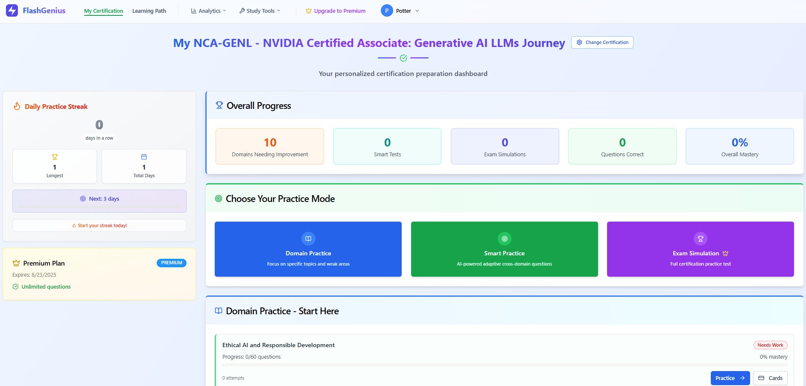Click the flame icon beside Daily Practice Streak
The height and width of the screenshot is (386, 806).
(17, 106)
